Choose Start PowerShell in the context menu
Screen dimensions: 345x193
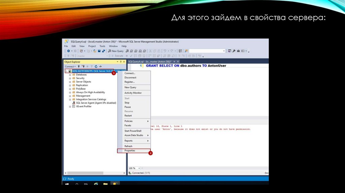(134, 131)
